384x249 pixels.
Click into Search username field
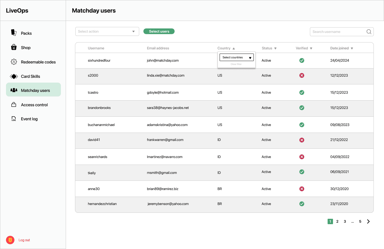(x=338, y=32)
